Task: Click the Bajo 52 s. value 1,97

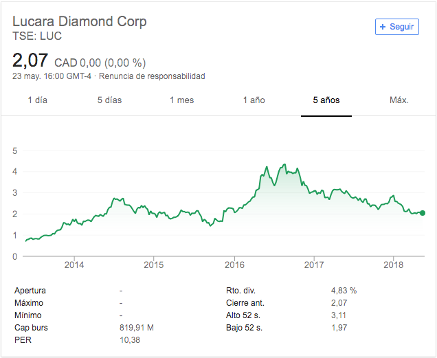Action: point(339,328)
